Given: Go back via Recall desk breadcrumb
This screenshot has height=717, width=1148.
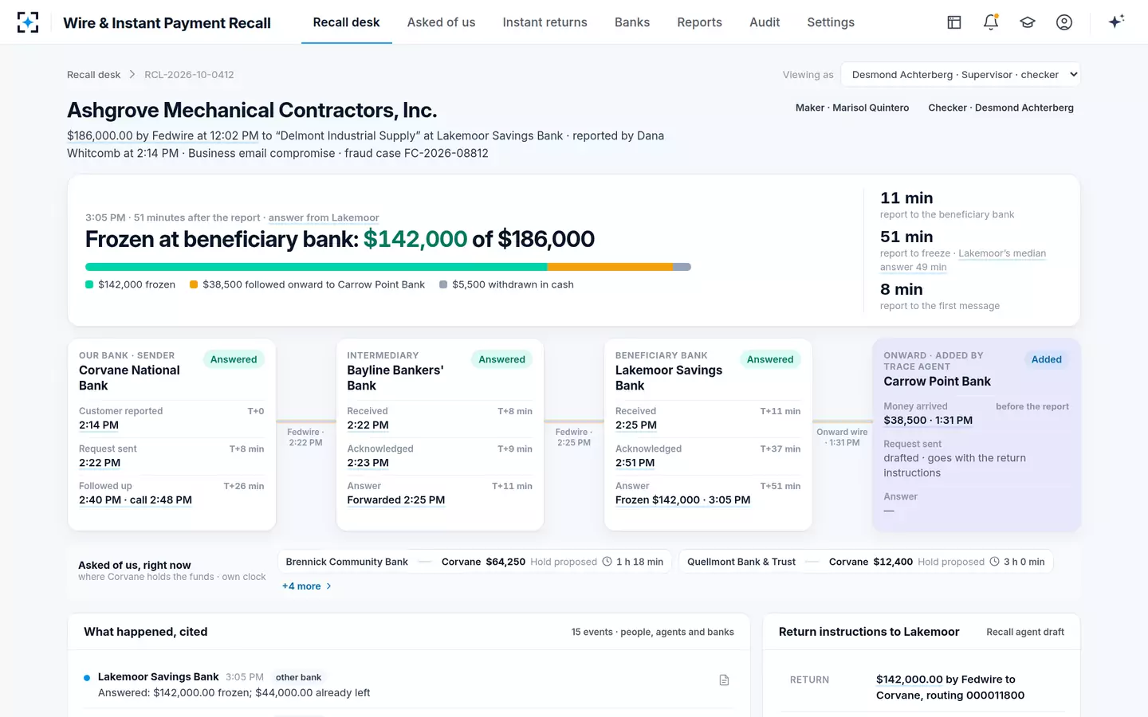Looking at the screenshot, I should (x=93, y=75).
